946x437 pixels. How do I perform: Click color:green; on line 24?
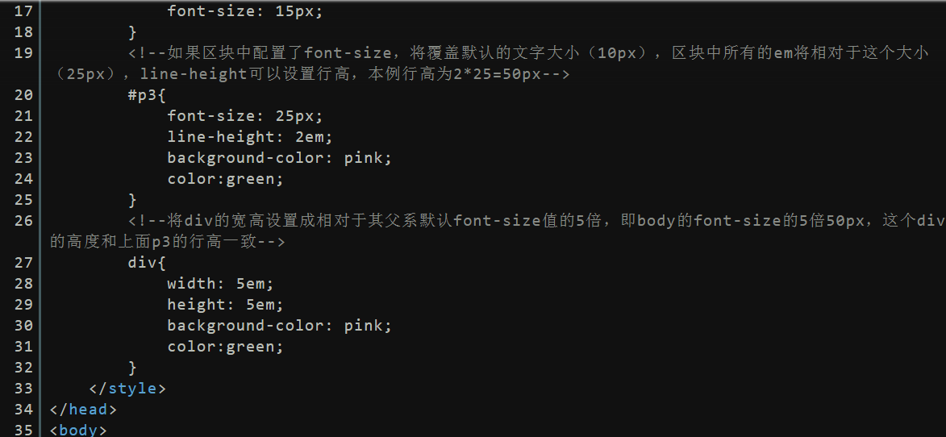coord(225,179)
